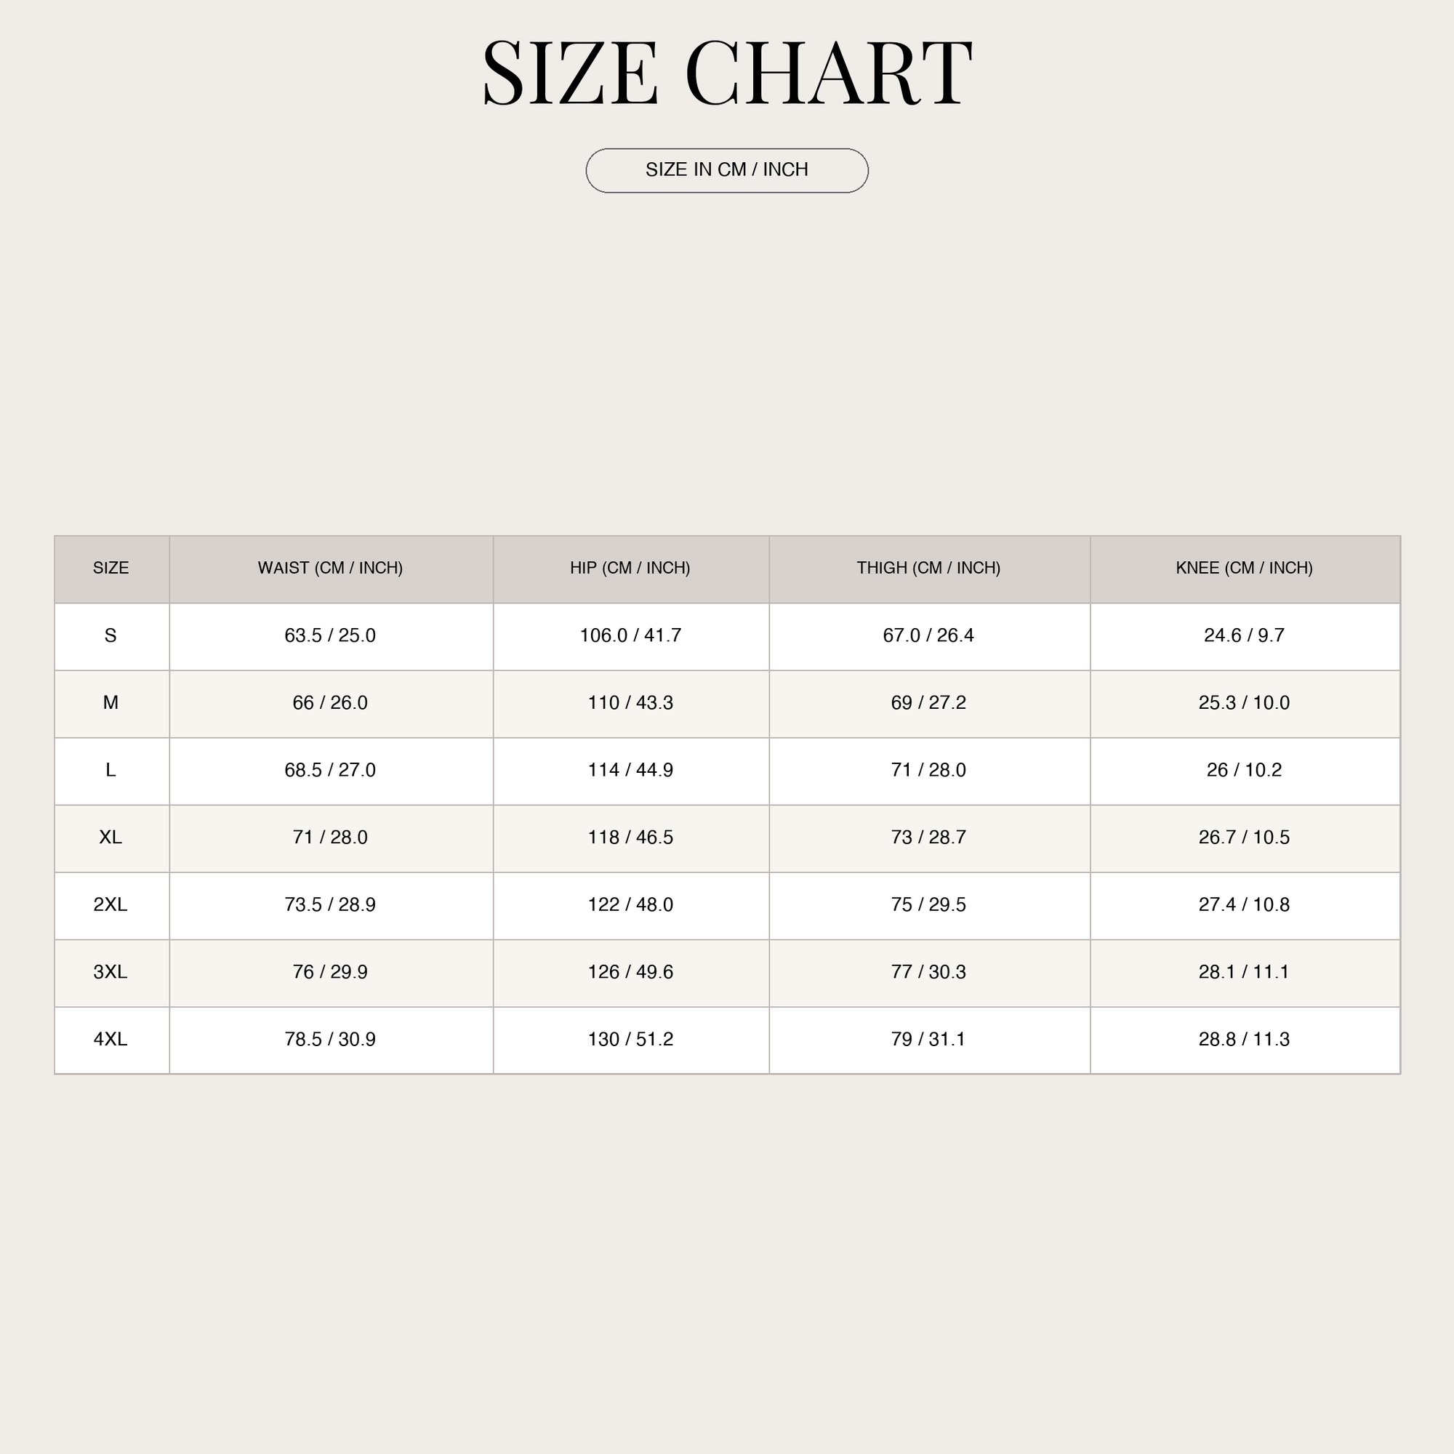Click the XL size row label
Screen dimensions: 1454x1454
(x=111, y=838)
